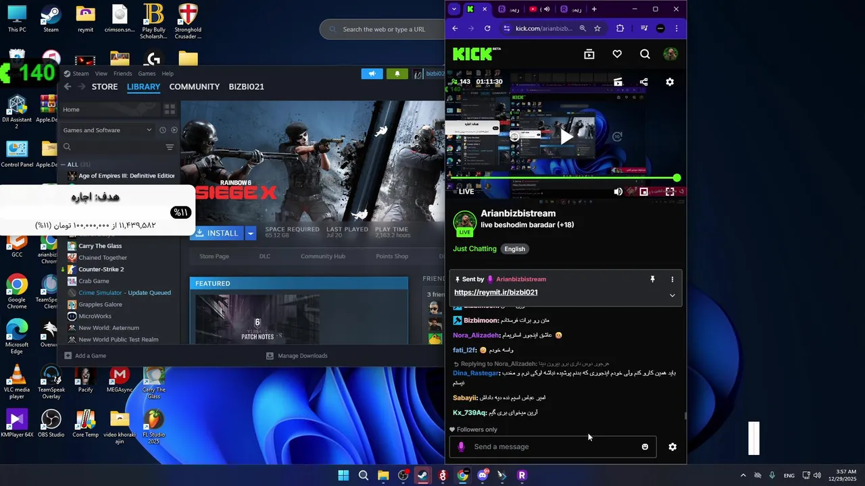Switch to the YouTube browser tab
The image size is (865, 486).
[539, 9]
